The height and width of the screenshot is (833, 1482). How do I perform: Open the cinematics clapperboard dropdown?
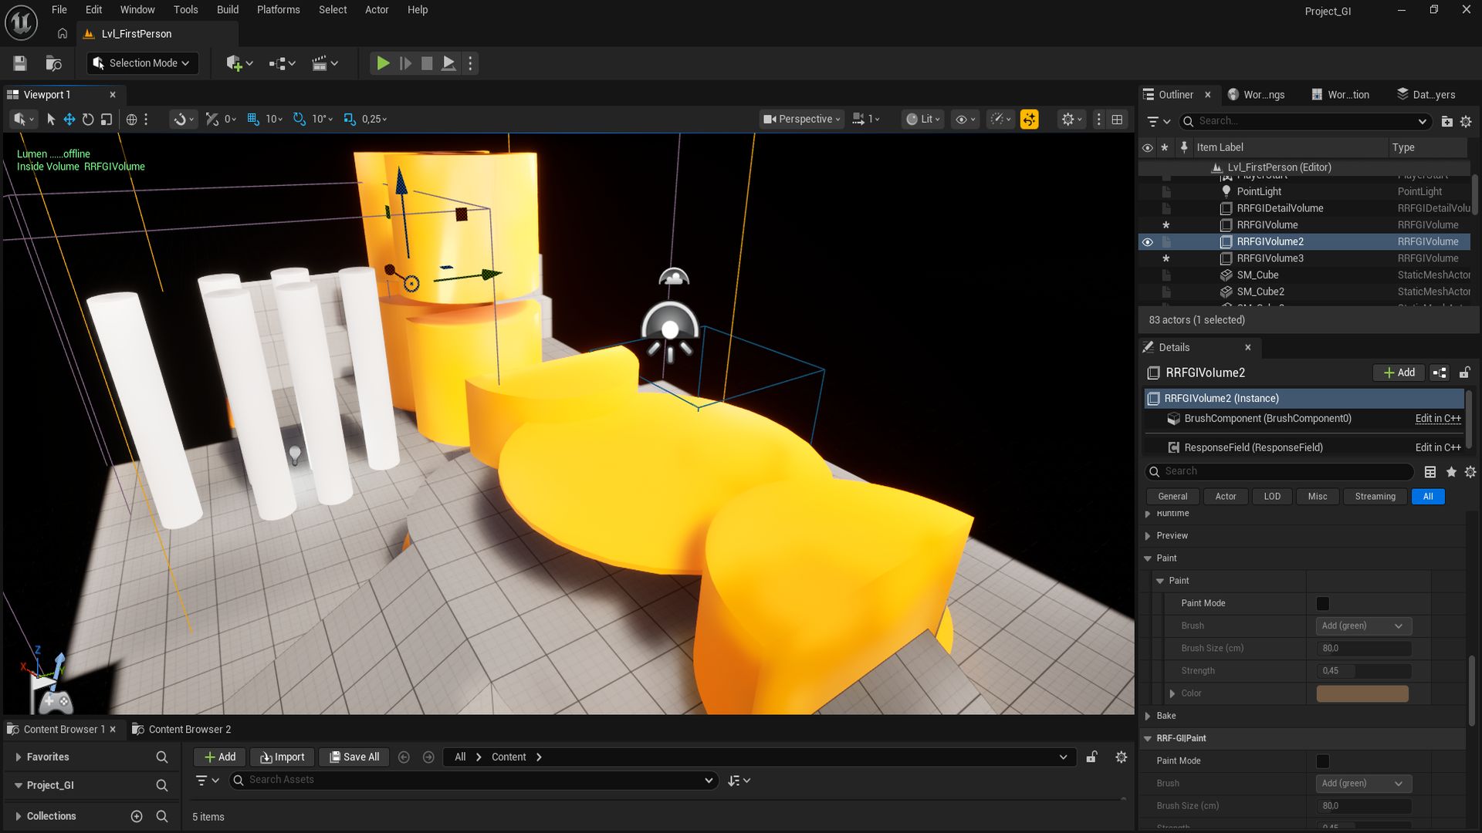pos(325,63)
